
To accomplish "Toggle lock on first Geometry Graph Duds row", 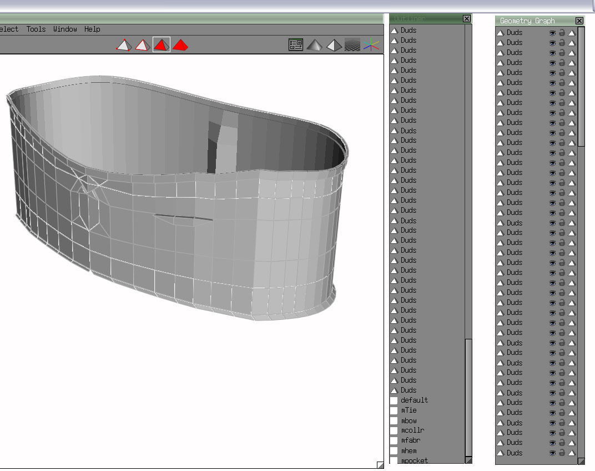I will (x=562, y=33).
